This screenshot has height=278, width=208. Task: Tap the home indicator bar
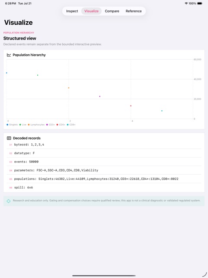point(104,276)
